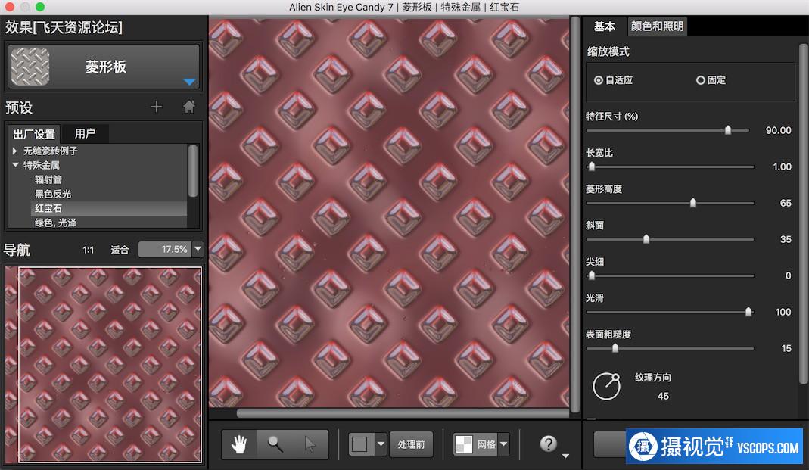Add new preset with plus icon
The image size is (809, 470).
157,107
